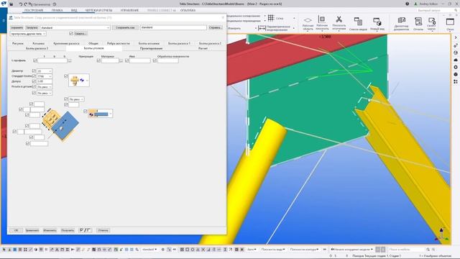Toggle the Материал checkbox
Viewport: 460px width, 259px height.
click(x=99, y=60)
